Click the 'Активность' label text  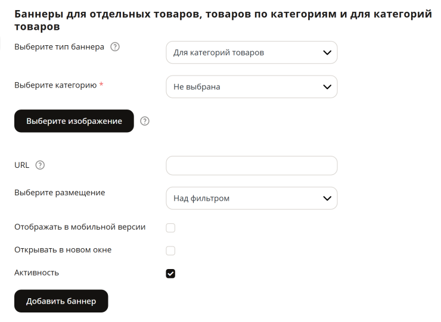click(36, 273)
